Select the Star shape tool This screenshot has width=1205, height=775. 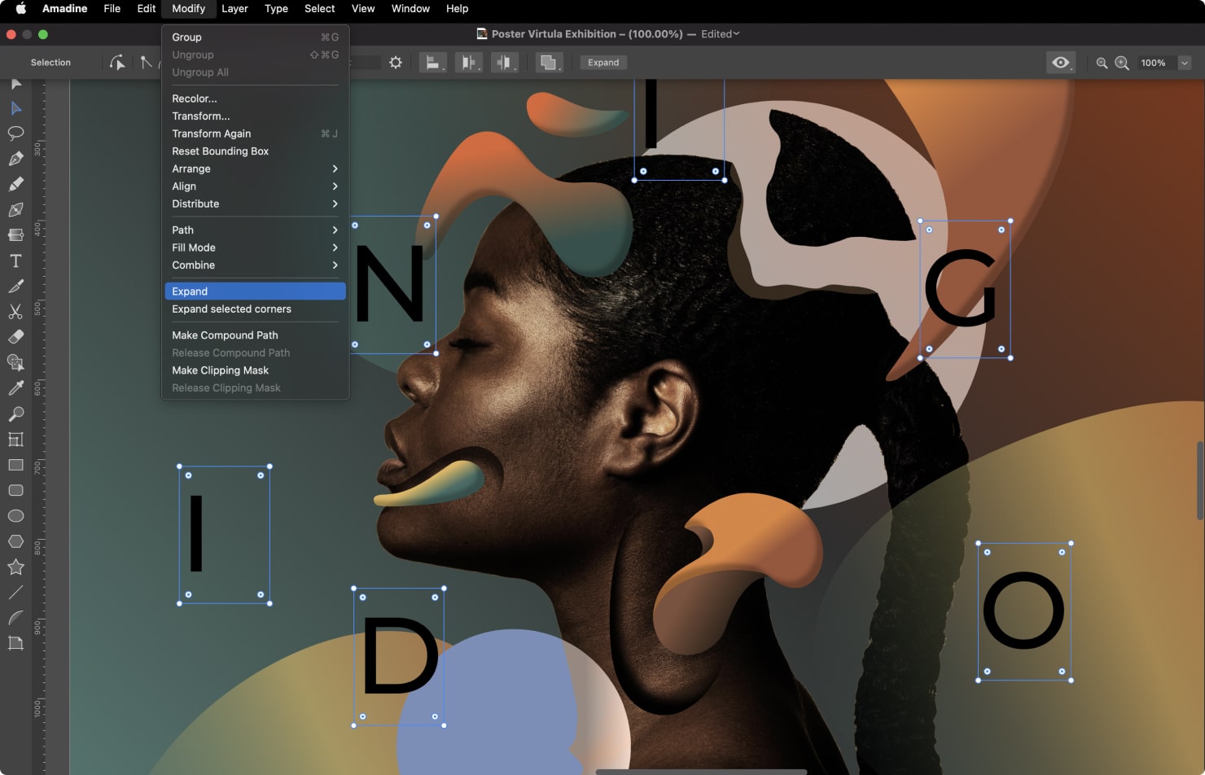tap(15, 567)
